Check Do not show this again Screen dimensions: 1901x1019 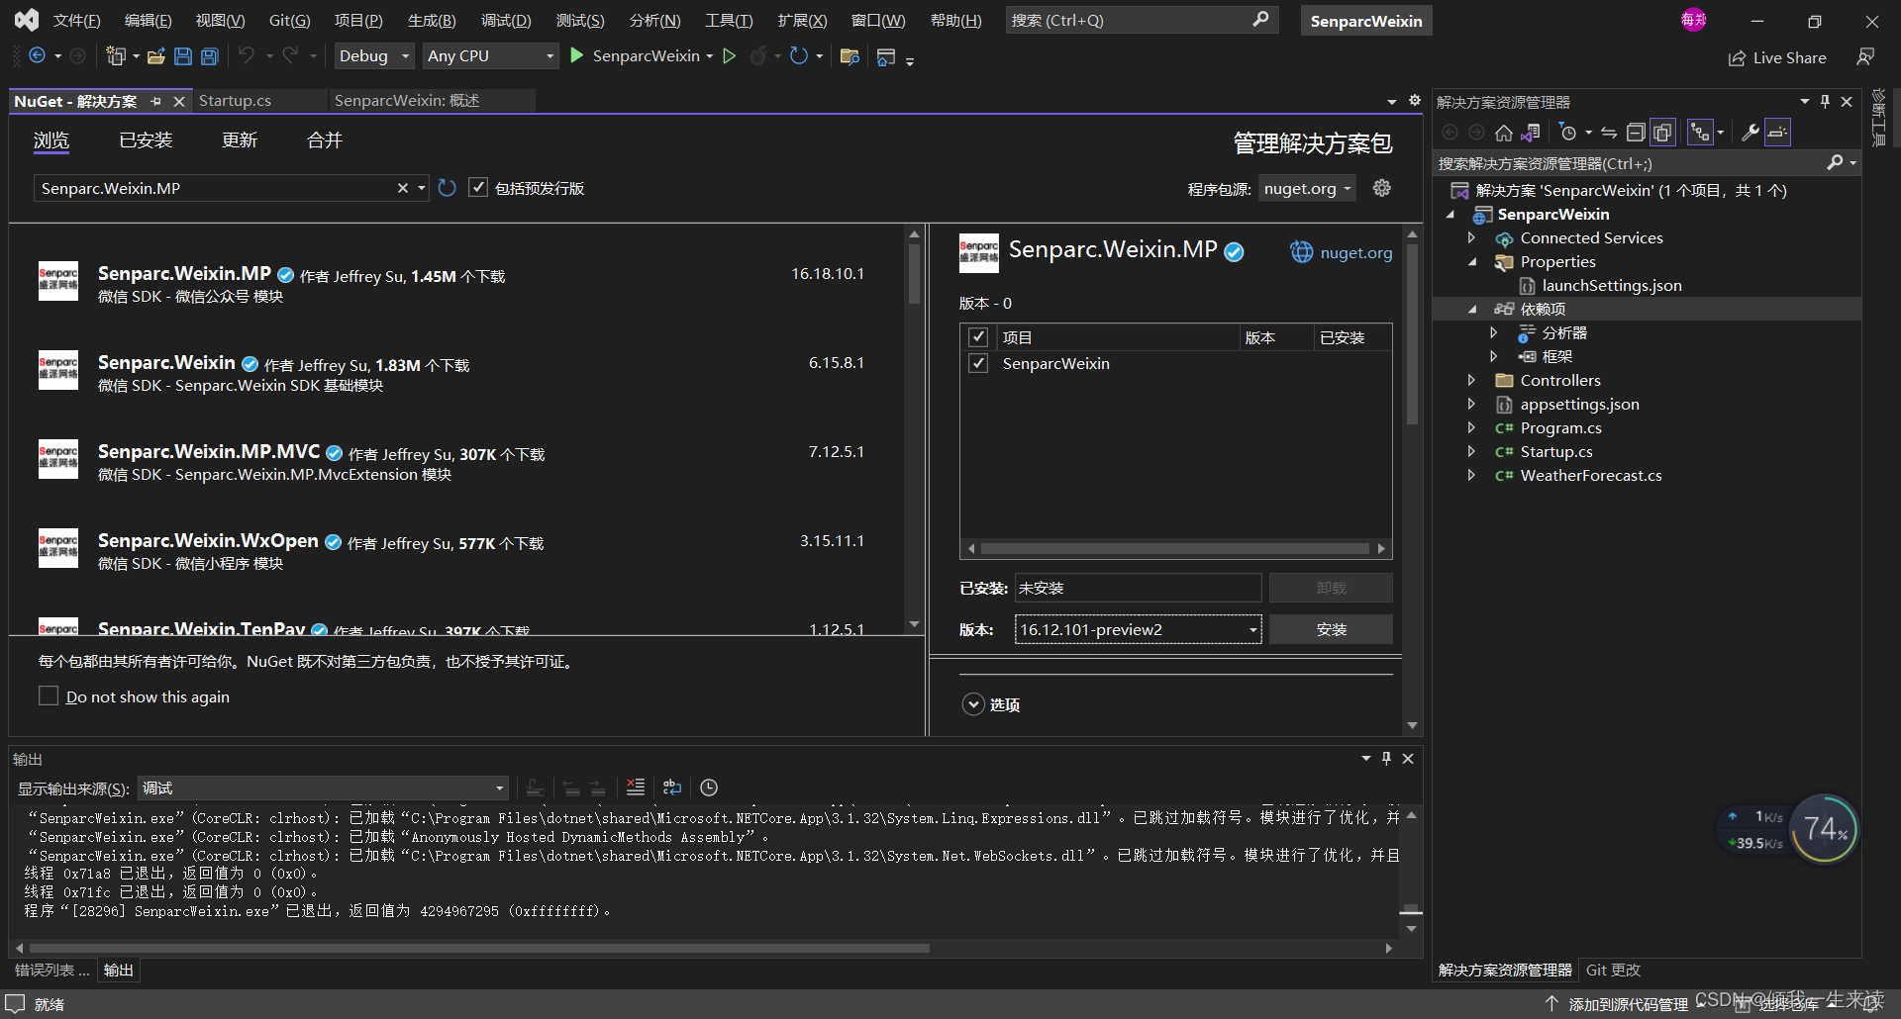pyautogui.click(x=49, y=695)
